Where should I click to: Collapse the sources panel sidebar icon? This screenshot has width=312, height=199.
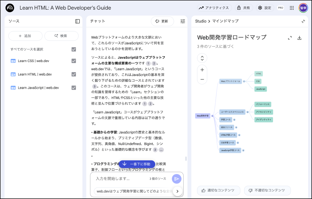click(77, 21)
